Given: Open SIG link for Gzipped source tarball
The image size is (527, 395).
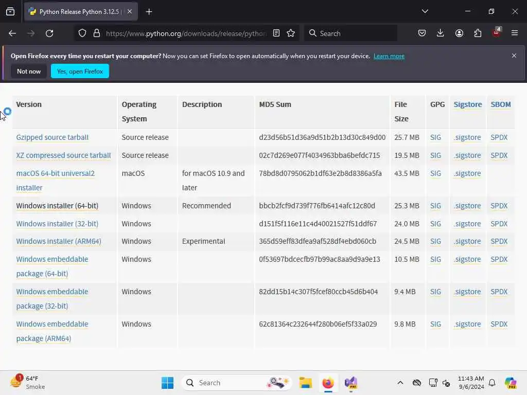Looking at the screenshot, I should coord(435,137).
